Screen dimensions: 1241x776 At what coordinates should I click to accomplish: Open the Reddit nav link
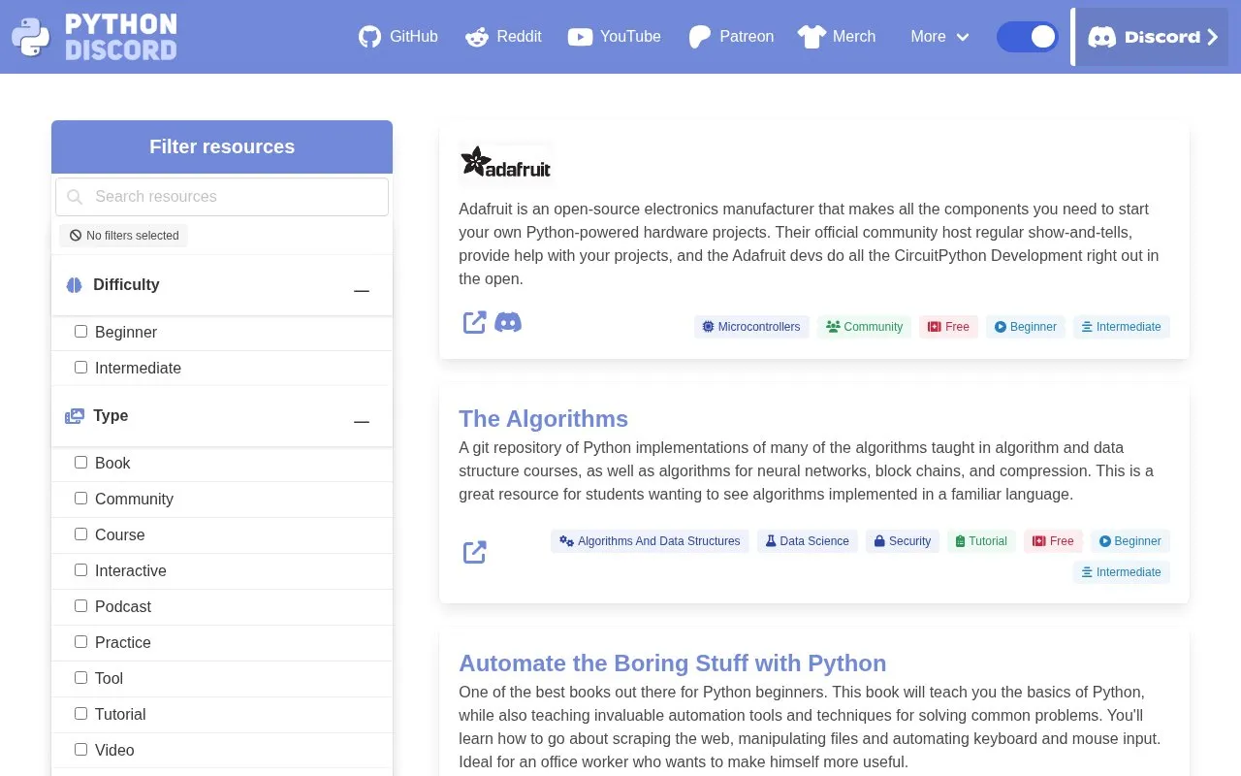pyautogui.click(x=503, y=37)
